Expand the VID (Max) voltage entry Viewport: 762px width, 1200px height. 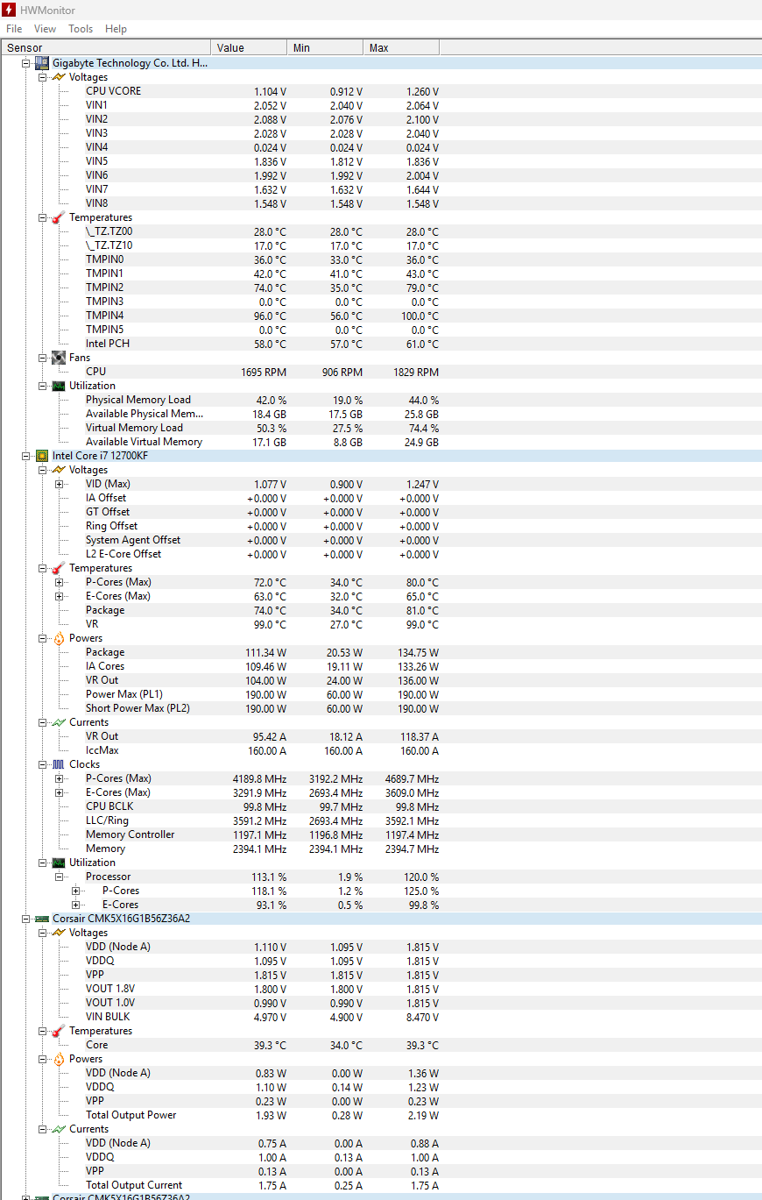[x=60, y=484]
